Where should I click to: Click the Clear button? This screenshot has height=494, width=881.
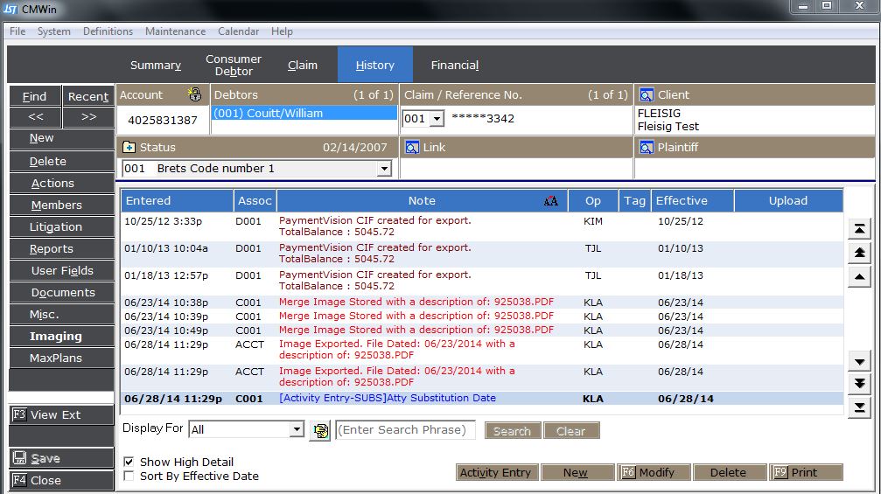tap(571, 431)
